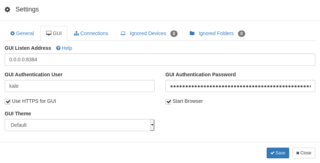Click the GUI Theme dropdown arrow
320x163 pixels.
[152, 125]
